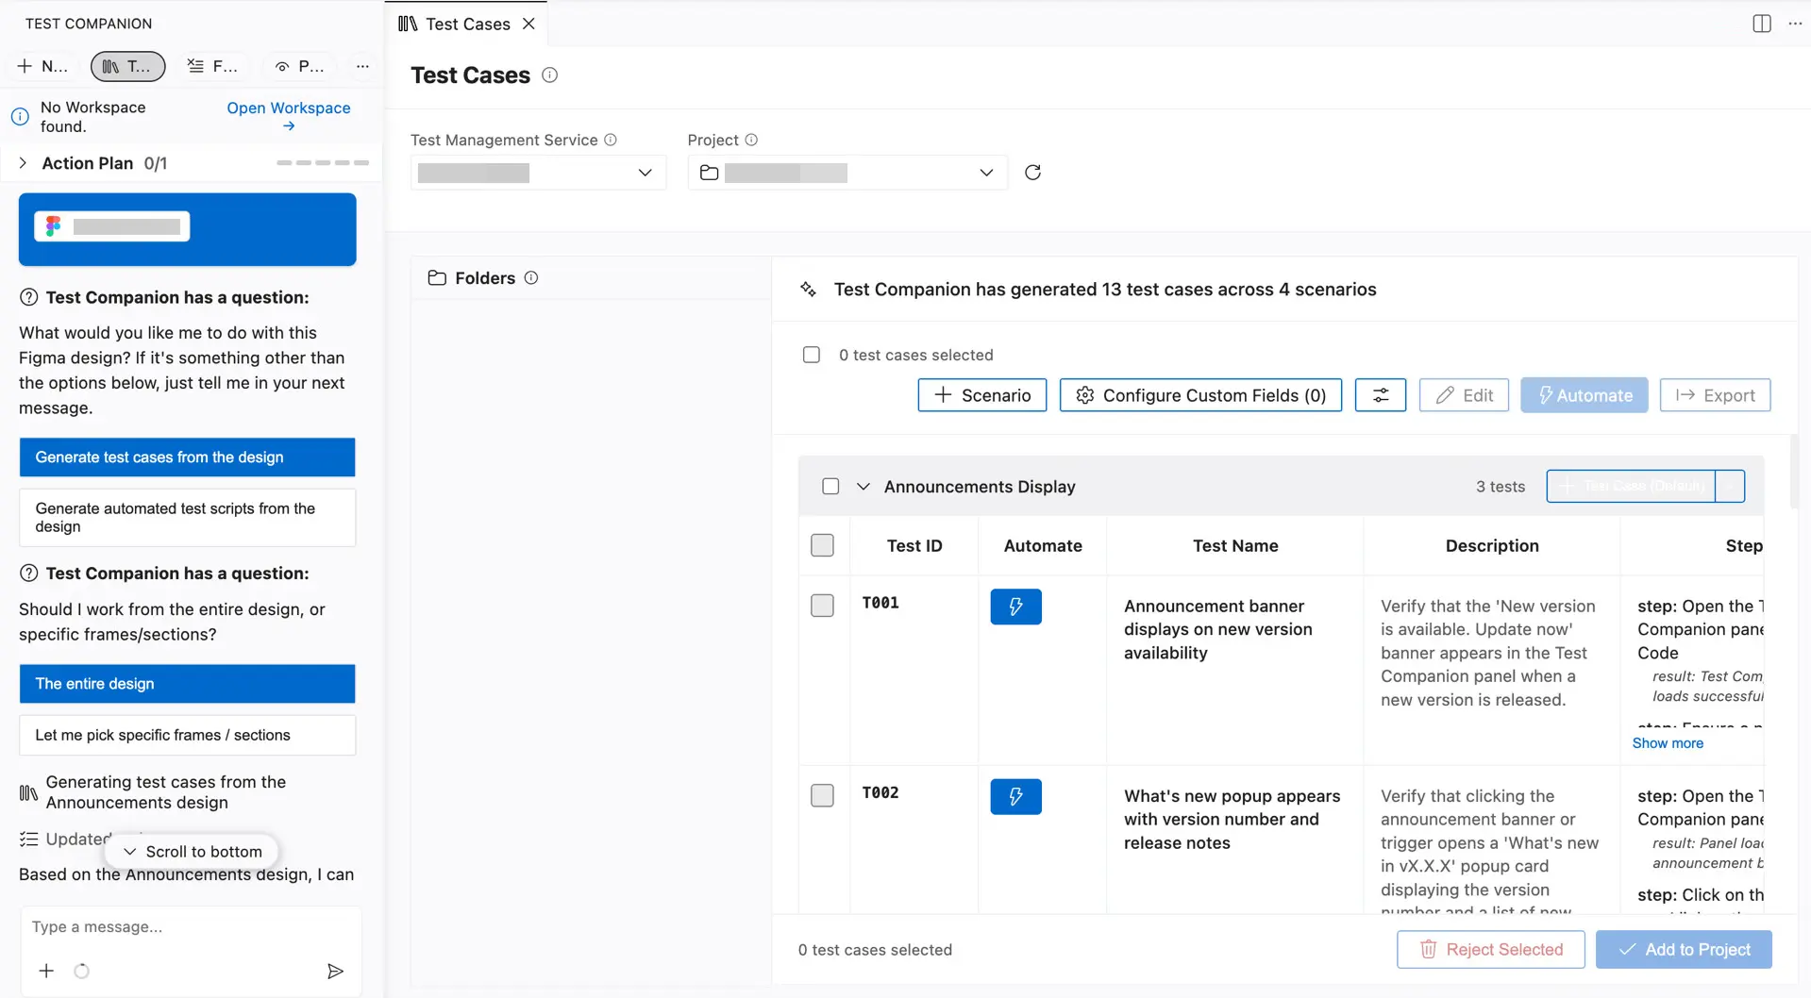This screenshot has width=1811, height=998.
Task: Click the automate lightning icon for T001
Action: tap(1015, 607)
